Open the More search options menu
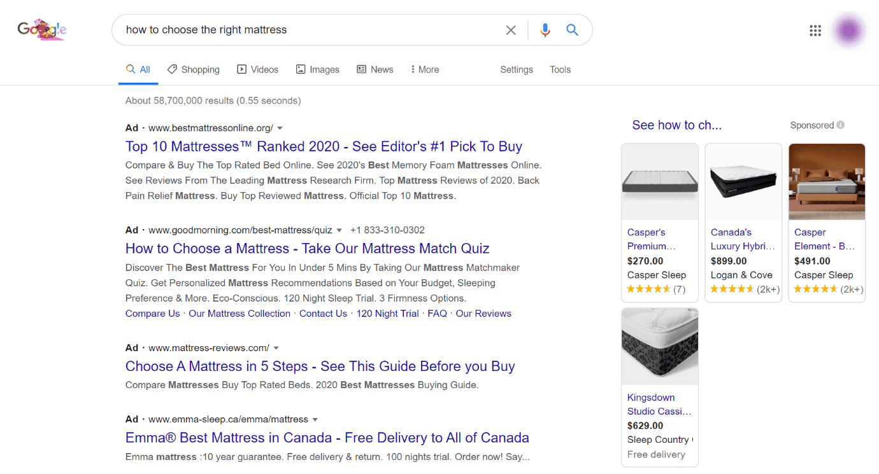 click(425, 69)
